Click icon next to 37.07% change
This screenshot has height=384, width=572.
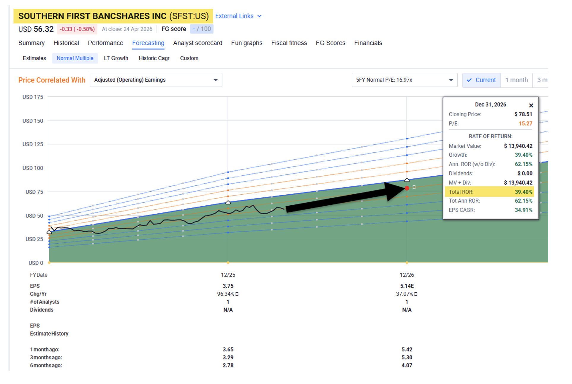tap(416, 294)
